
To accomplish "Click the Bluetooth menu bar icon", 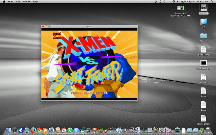I will pyautogui.click(x=169, y=1).
